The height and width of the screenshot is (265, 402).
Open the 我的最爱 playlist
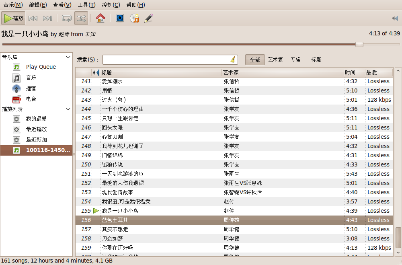[x=37, y=119]
